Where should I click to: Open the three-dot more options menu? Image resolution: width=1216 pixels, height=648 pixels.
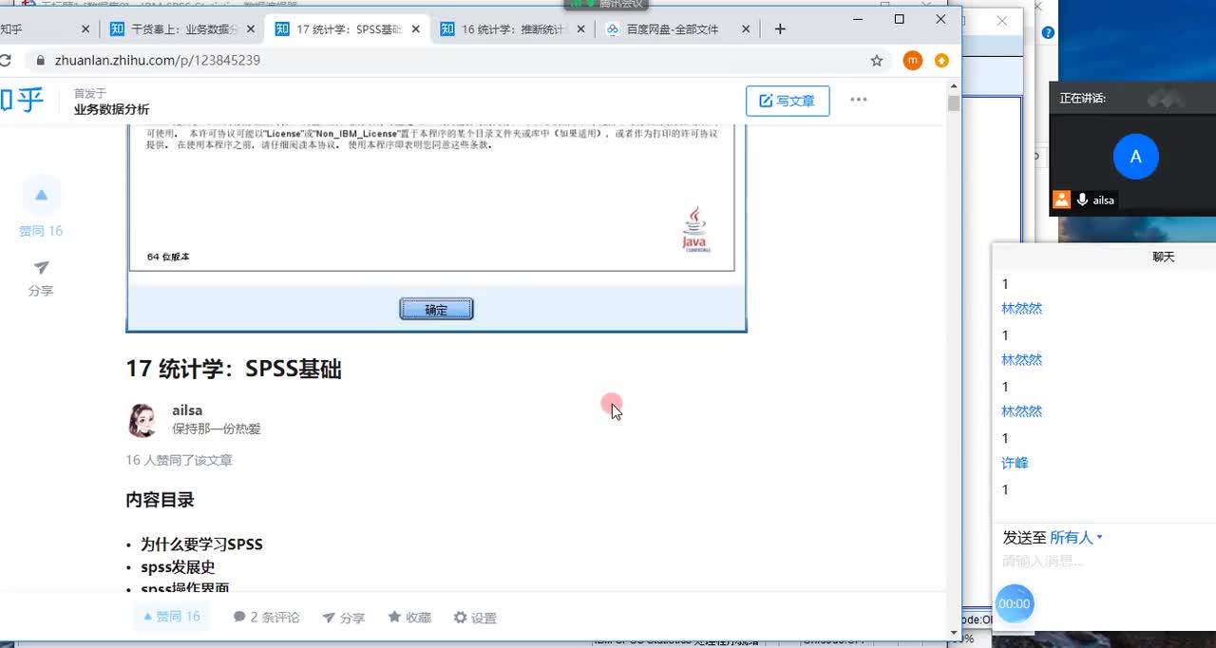[859, 100]
